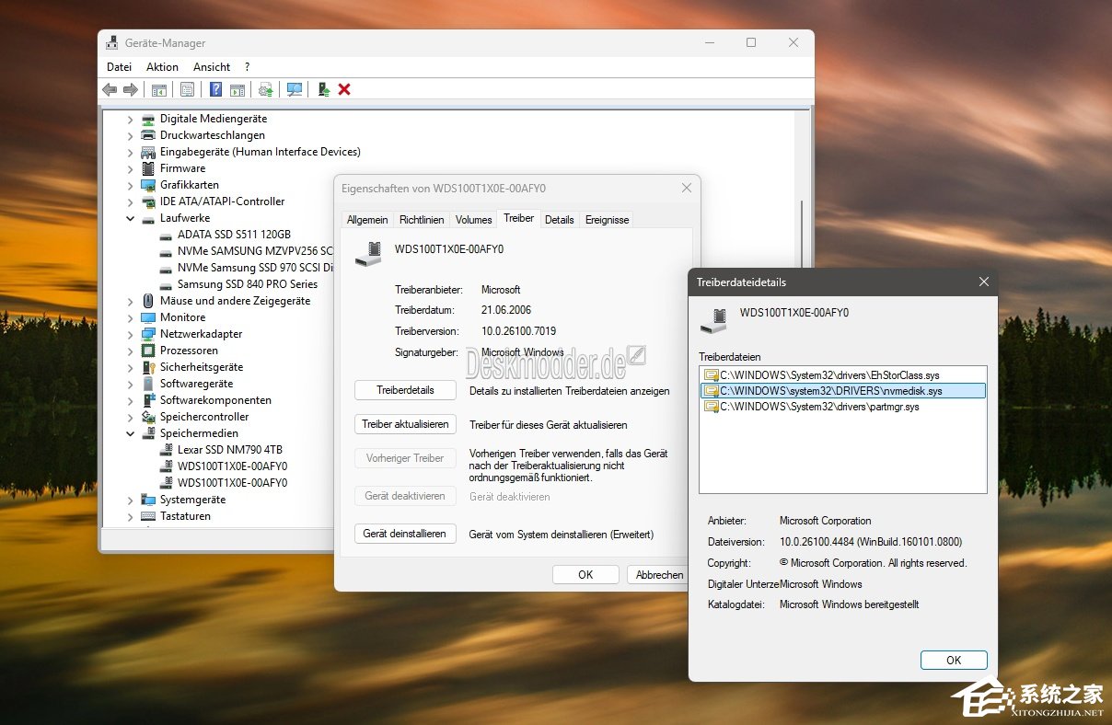Collapse the Speichermedien category

(x=130, y=433)
